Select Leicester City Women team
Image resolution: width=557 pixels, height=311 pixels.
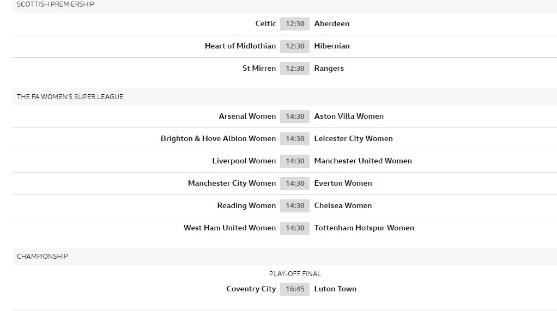tap(353, 138)
